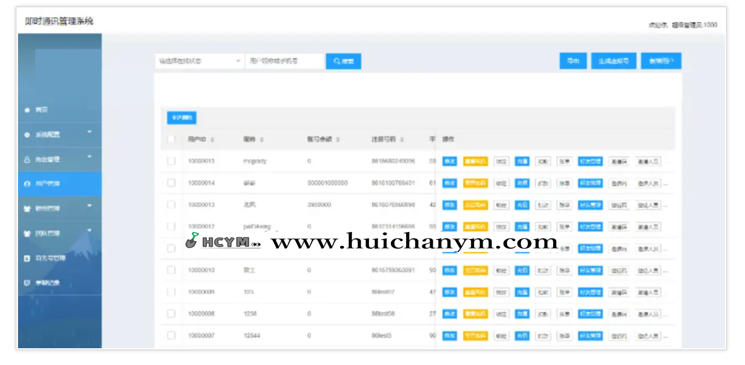The width and height of the screenshot is (745, 365).
Task: Click the white lock button after orange in row 10000013
Action: pyautogui.click(x=501, y=205)
